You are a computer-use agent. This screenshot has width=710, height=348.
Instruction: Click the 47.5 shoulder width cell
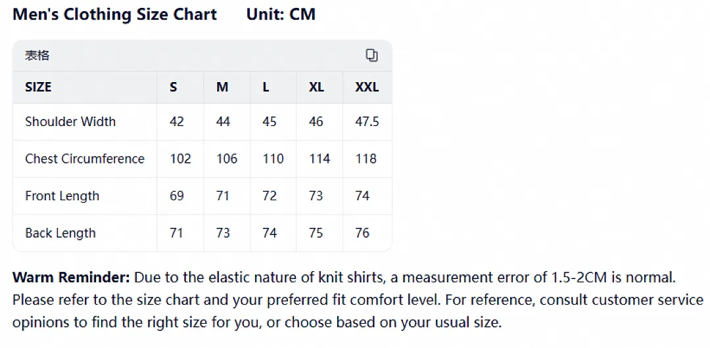(x=367, y=121)
